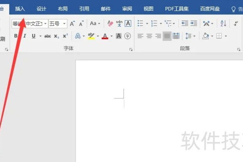This screenshot has height=162, width=243.
Task: Go to the 邮件 tab
Action: [106, 9]
